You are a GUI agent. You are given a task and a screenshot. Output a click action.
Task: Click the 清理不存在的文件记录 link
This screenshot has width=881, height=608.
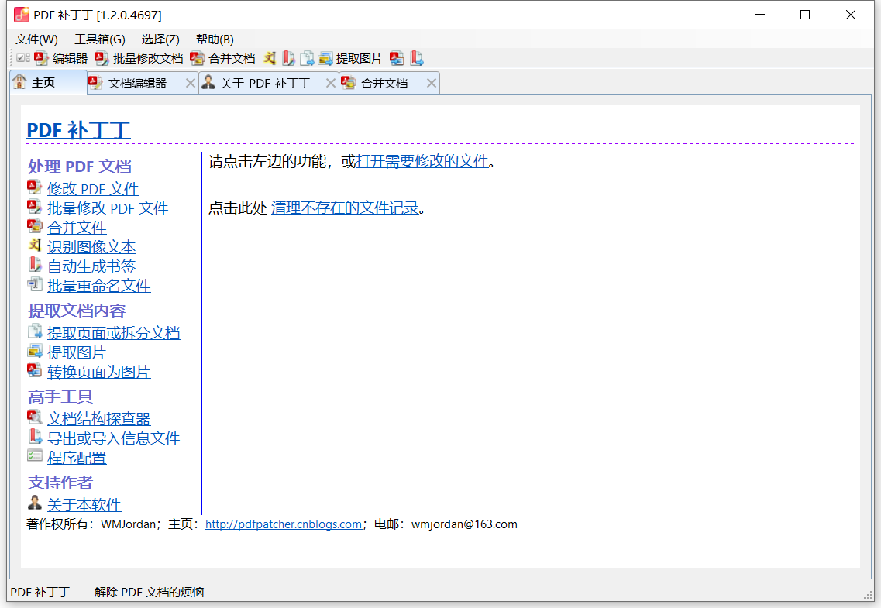pyautogui.click(x=345, y=208)
